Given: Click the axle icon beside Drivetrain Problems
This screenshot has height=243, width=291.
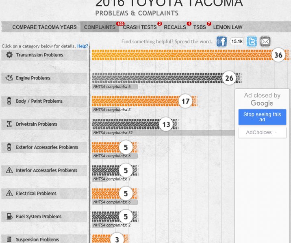Looking at the screenshot, I should point(9,124).
